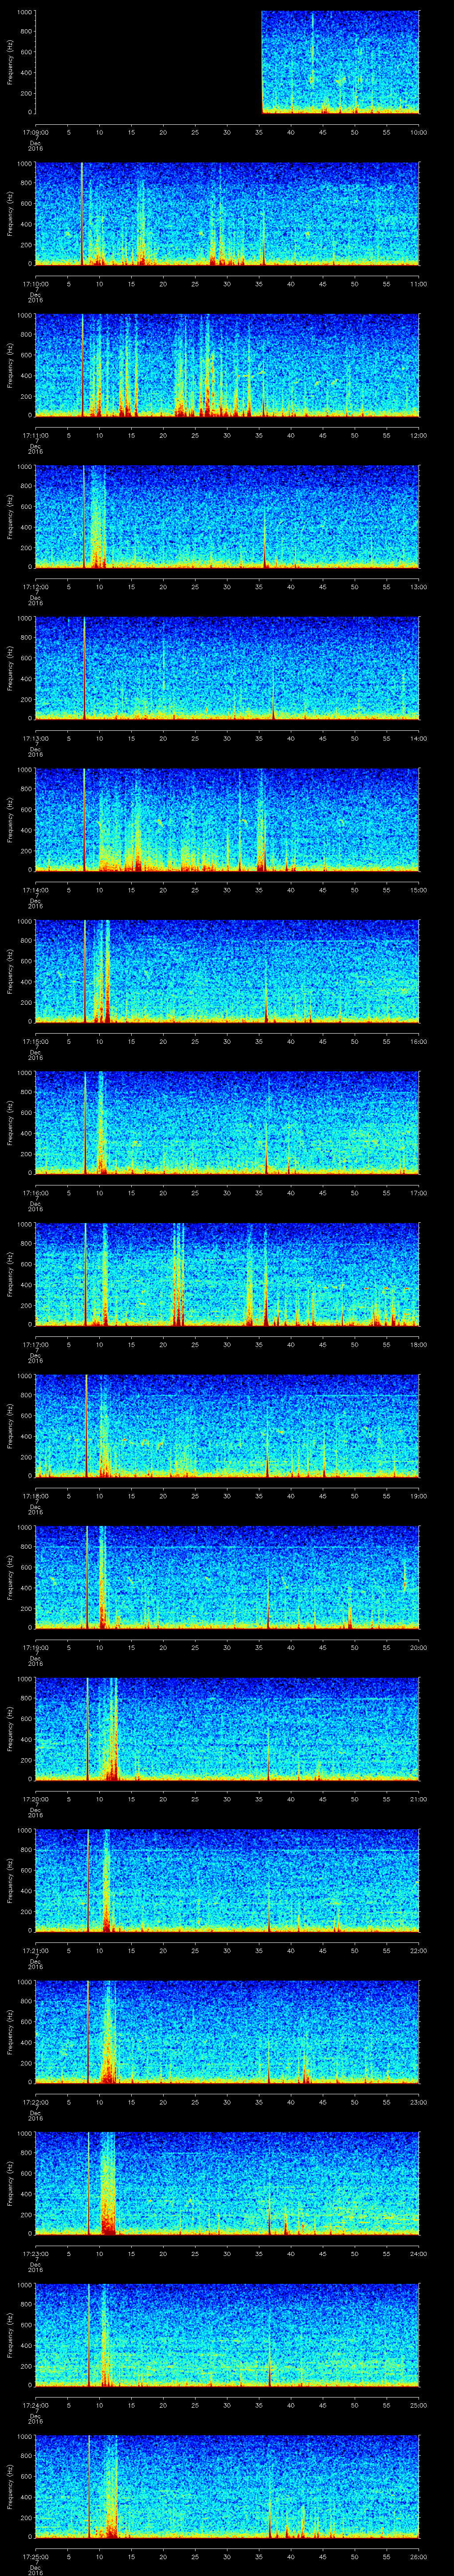
Task: Open the spectrogram panel for minute 17:19
Action: [227, 1577]
